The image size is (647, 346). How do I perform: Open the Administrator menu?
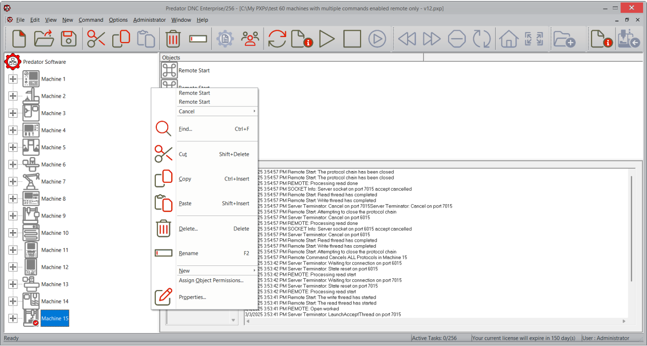pyautogui.click(x=149, y=20)
